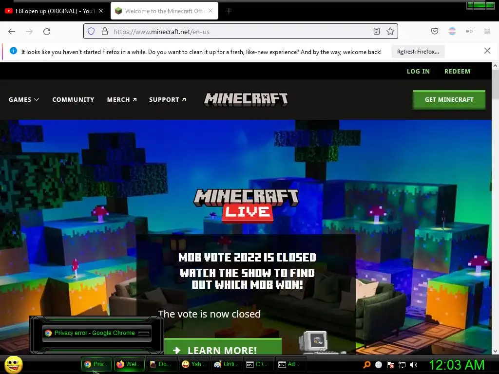Dismiss the Firefox refresh notification bar

tap(487, 51)
